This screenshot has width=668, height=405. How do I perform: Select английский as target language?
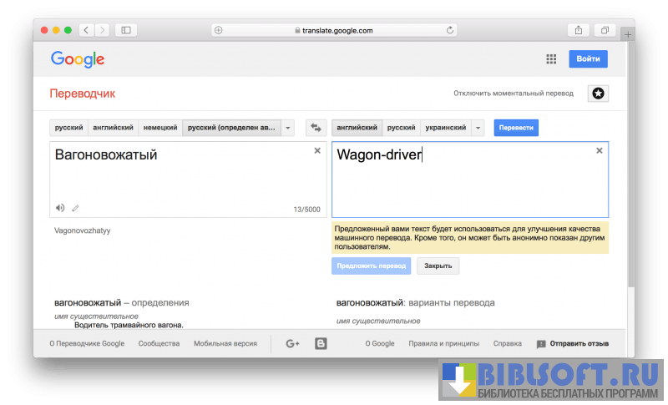tap(357, 128)
